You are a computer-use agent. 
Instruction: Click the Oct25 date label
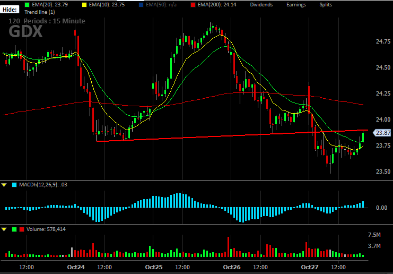click(x=154, y=267)
